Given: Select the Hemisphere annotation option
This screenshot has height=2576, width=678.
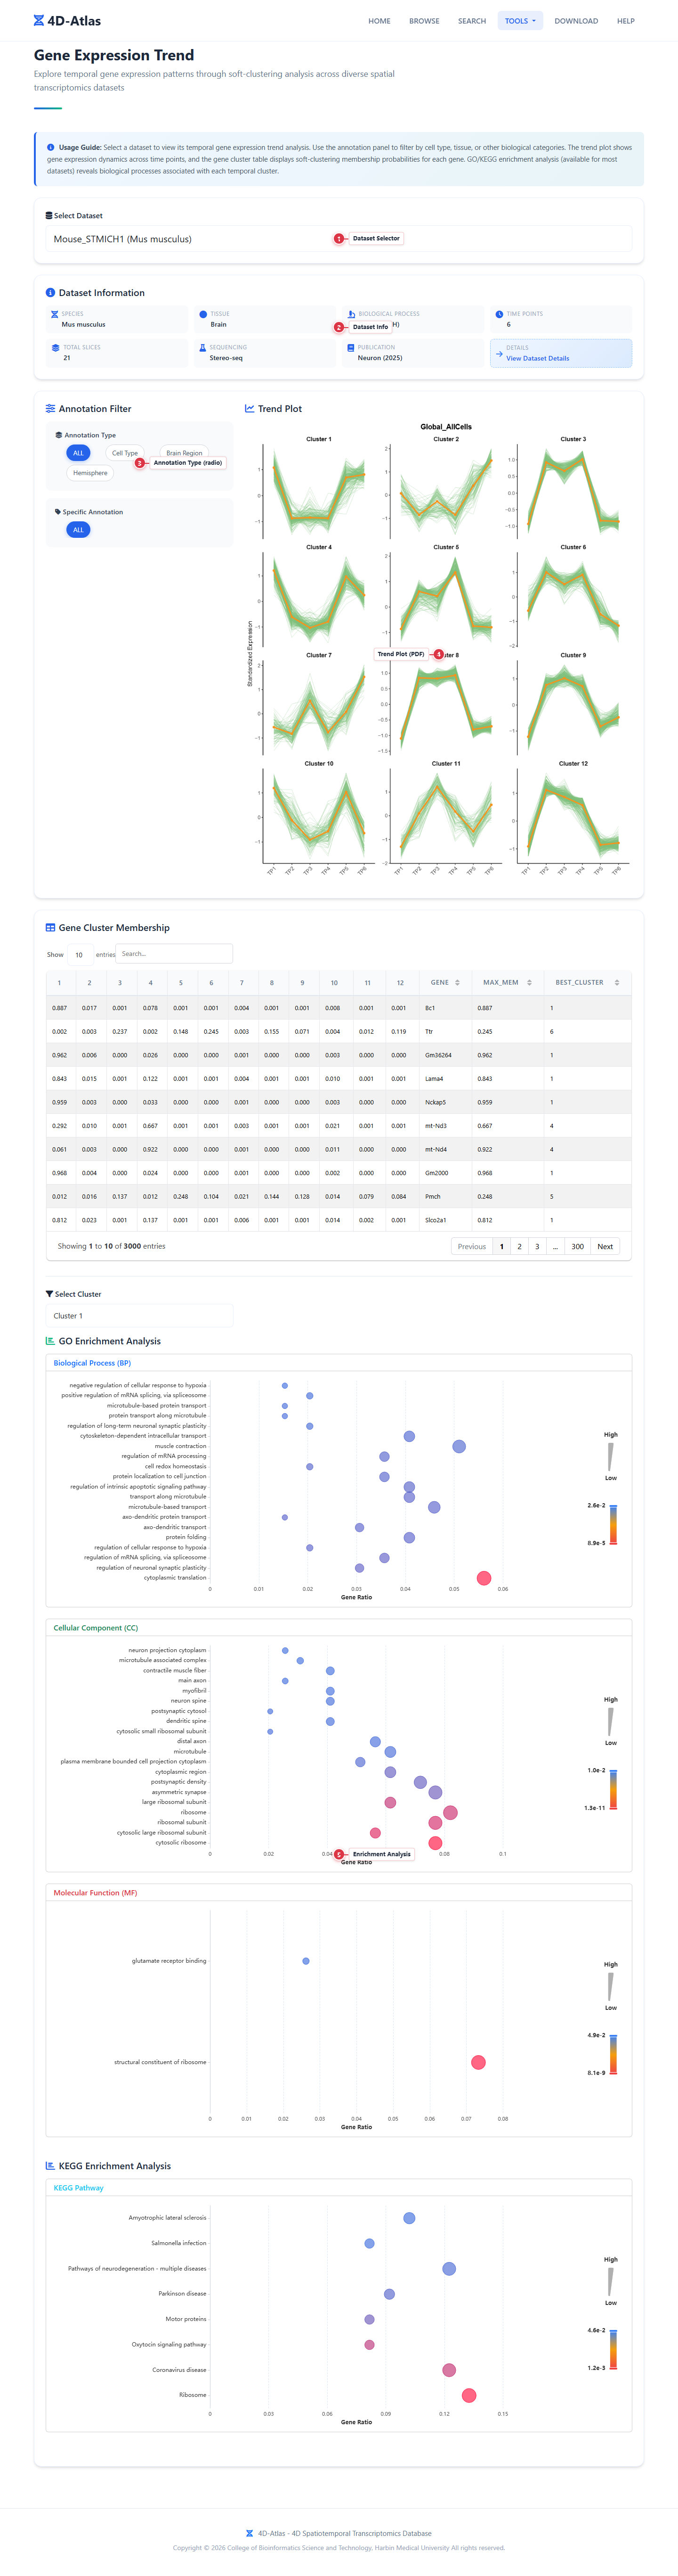Looking at the screenshot, I should coord(90,473).
